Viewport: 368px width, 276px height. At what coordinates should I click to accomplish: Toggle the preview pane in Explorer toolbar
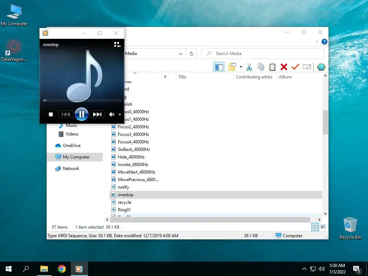coord(219,67)
